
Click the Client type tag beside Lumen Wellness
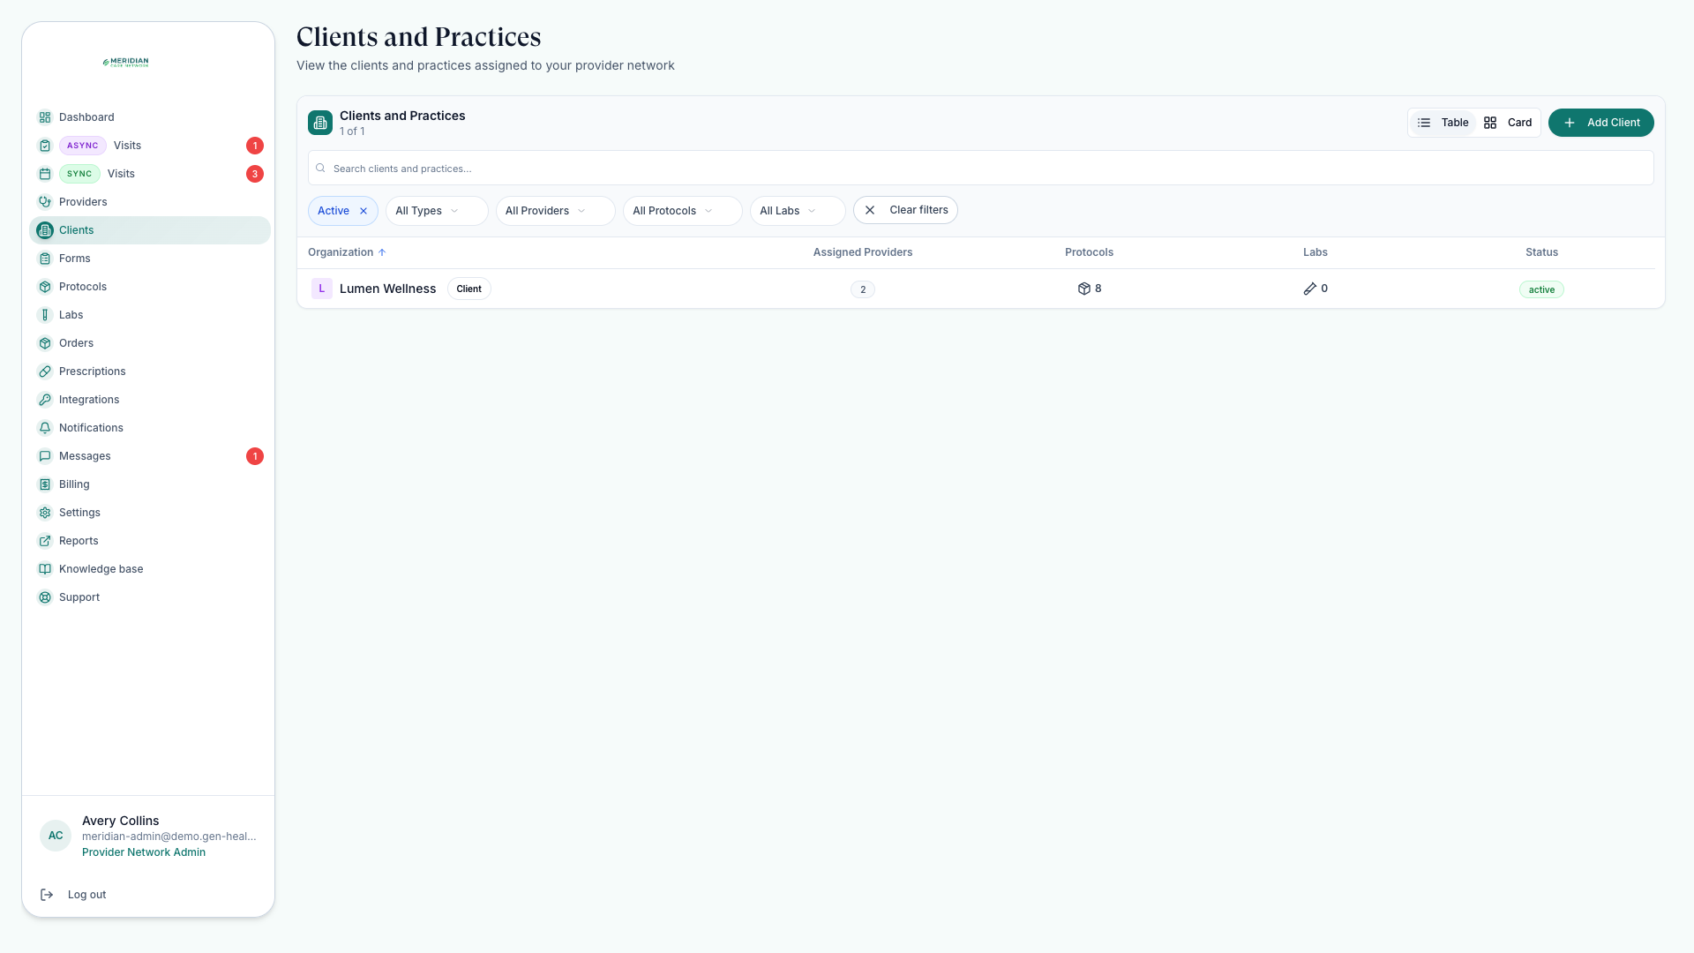tap(468, 289)
